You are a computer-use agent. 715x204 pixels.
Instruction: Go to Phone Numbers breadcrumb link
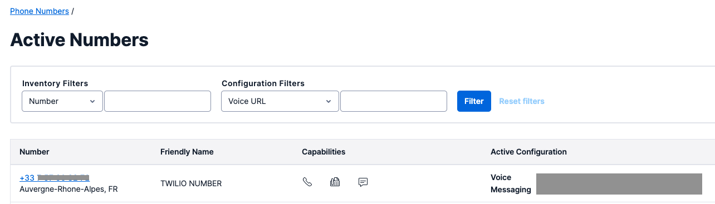pyautogui.click(x=40, y=11)
